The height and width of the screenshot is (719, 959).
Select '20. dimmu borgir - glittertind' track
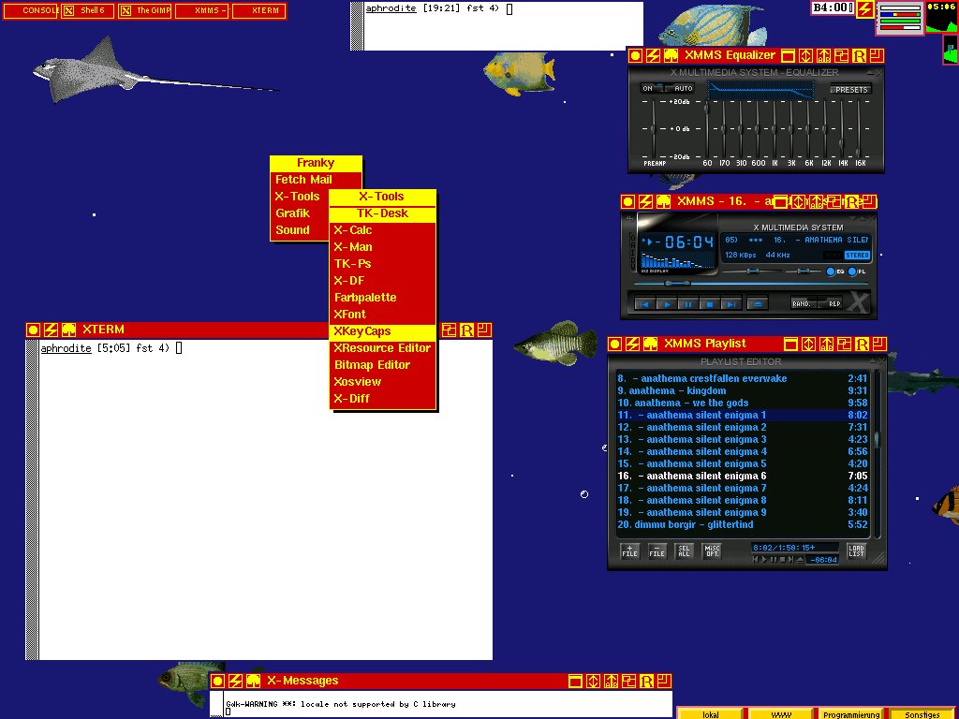point(742,524)
